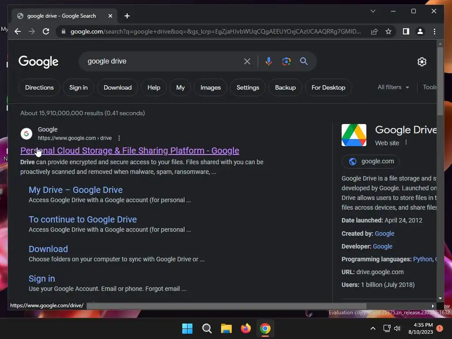This screenshot has width=452, height=339.
Task: Click the vertical scrollbar thumb
Action: 440,81
